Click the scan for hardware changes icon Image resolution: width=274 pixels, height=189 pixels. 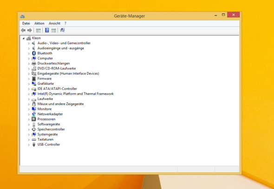[x=62, y=30]
